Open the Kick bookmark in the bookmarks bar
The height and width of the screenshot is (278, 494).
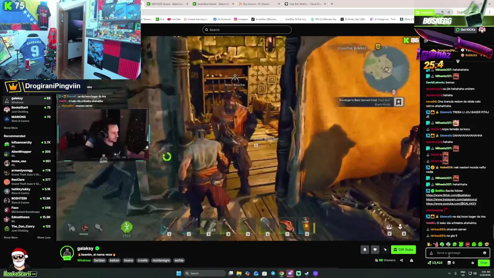(160, 19)
